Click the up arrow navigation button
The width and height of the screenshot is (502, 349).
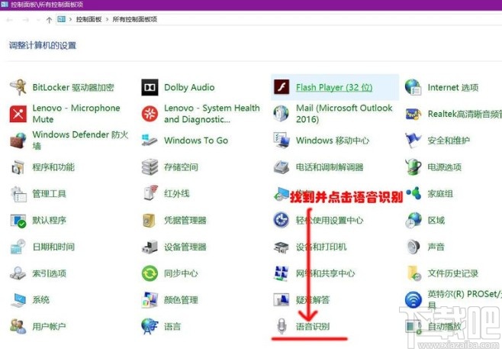point(50,19)
